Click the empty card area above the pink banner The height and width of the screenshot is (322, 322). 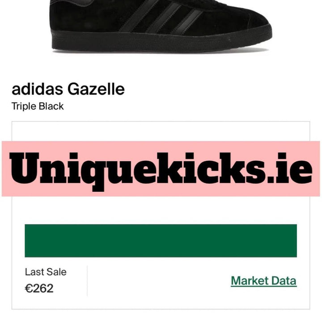(161, 131)
